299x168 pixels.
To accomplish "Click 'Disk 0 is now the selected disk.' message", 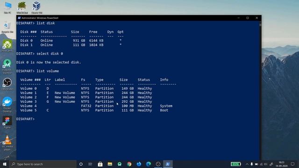I will (49, 62).
